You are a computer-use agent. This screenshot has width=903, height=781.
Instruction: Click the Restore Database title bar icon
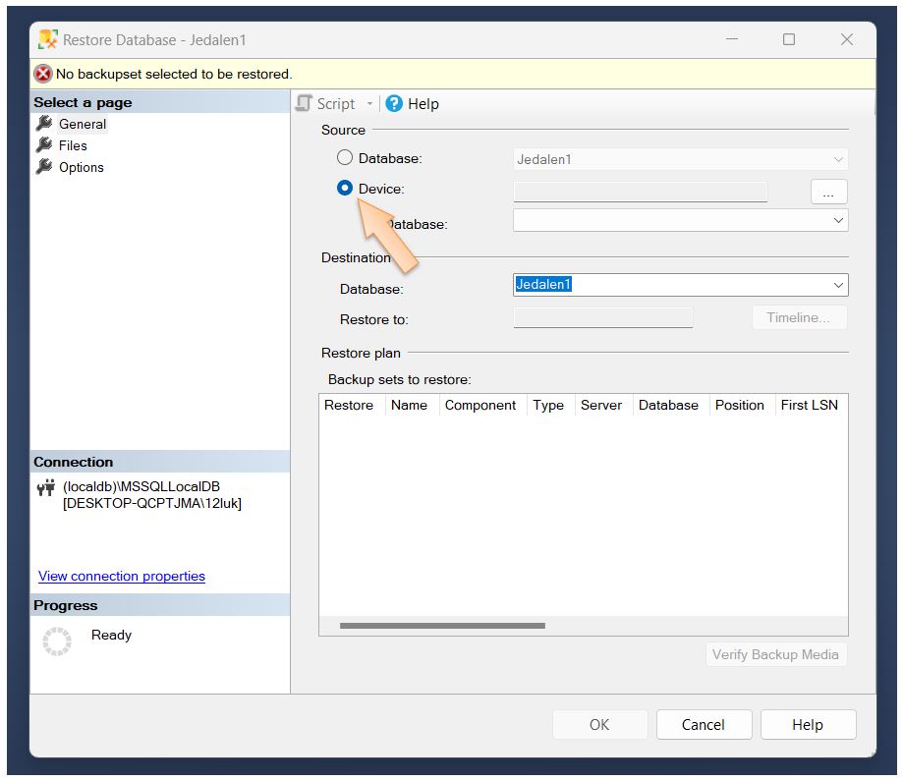coord(48,40)
